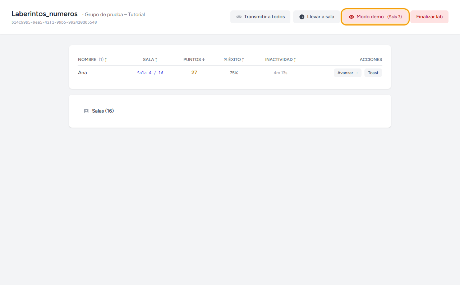The width and height of the screenshot is (460, 285).
Task: Click Ana's points value 27
Action: click(x=194, y=72)
